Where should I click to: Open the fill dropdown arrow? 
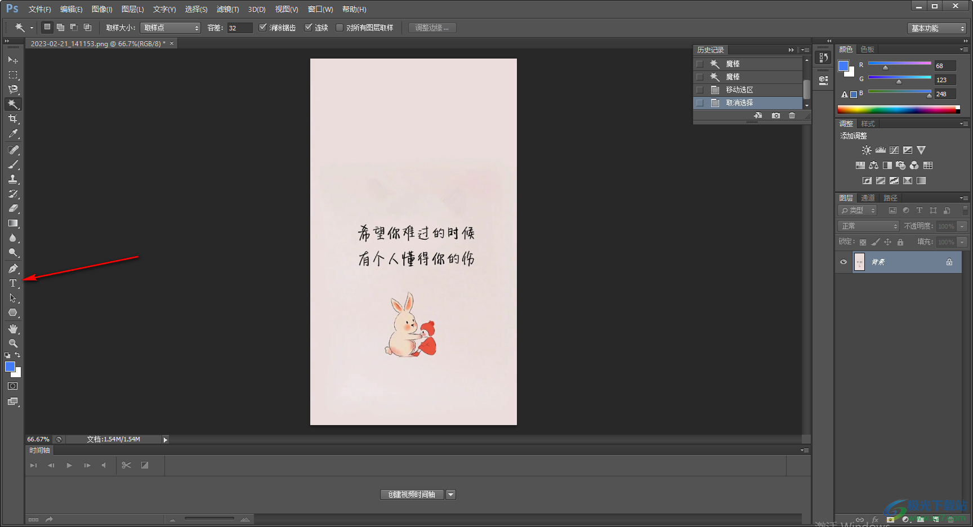(962, 242)
